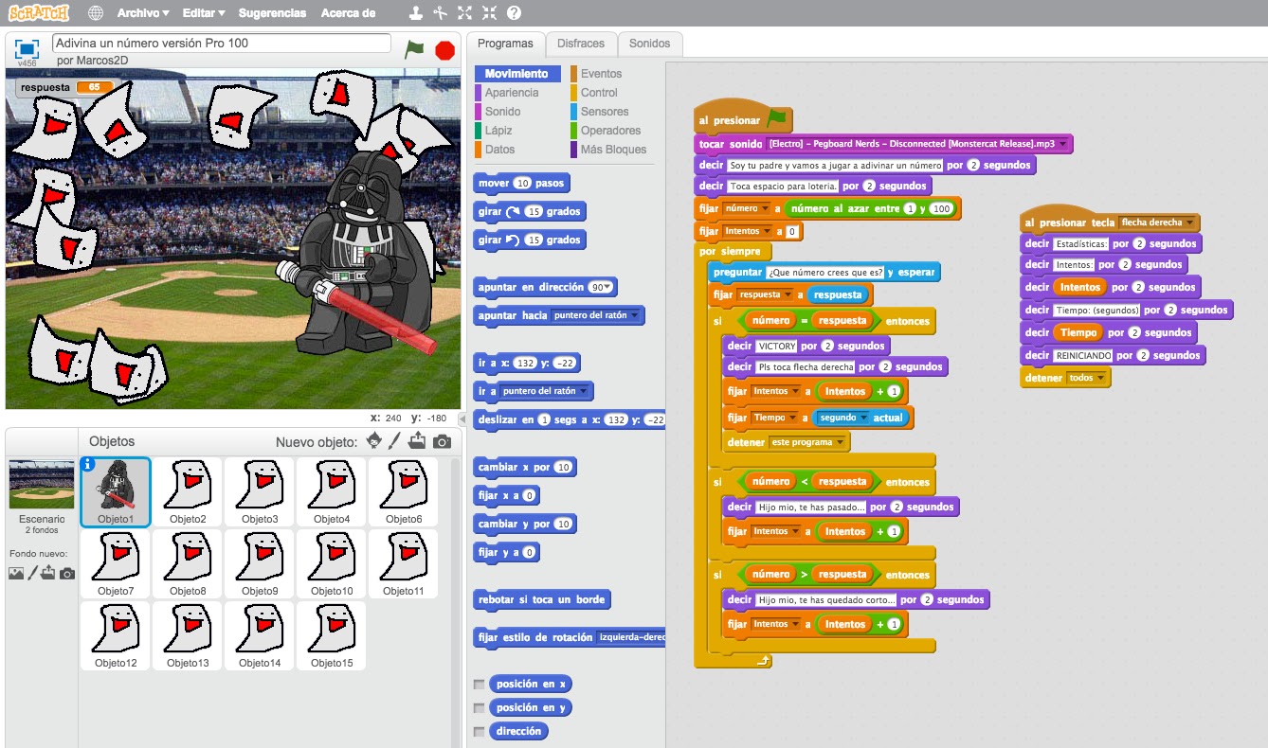This screenshot has height=748, width=1268.
Task: Open the language globe menu
Action: click(x=94, y=13)
